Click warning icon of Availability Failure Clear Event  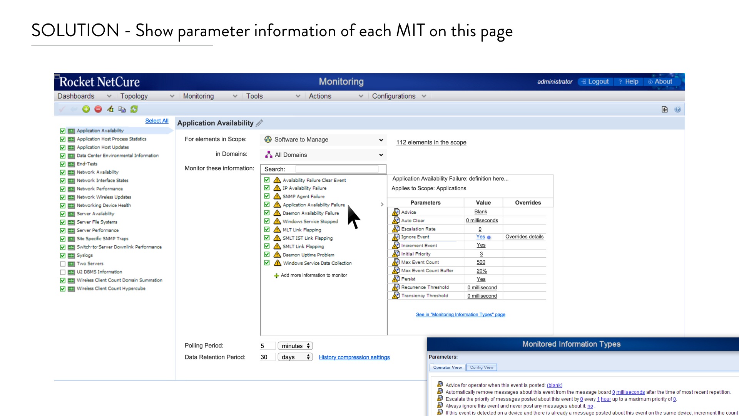(277, 180)
